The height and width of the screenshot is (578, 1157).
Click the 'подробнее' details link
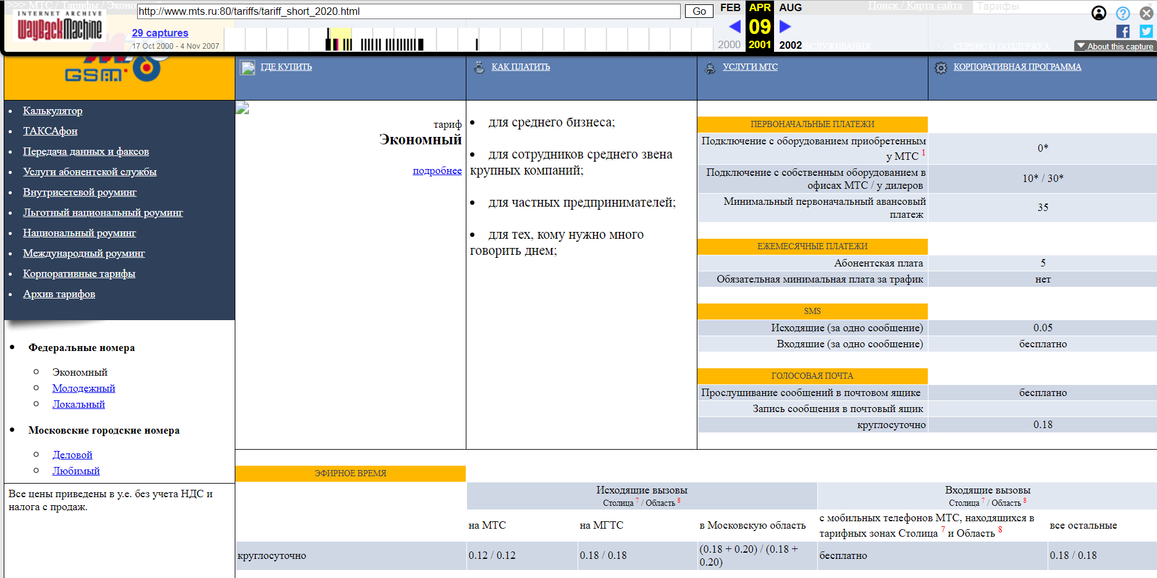tap(437, 170)
